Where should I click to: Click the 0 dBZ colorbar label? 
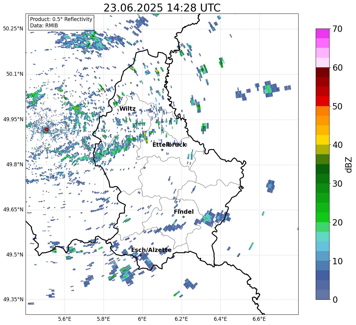pyautogui.click(x=335, y=299)
